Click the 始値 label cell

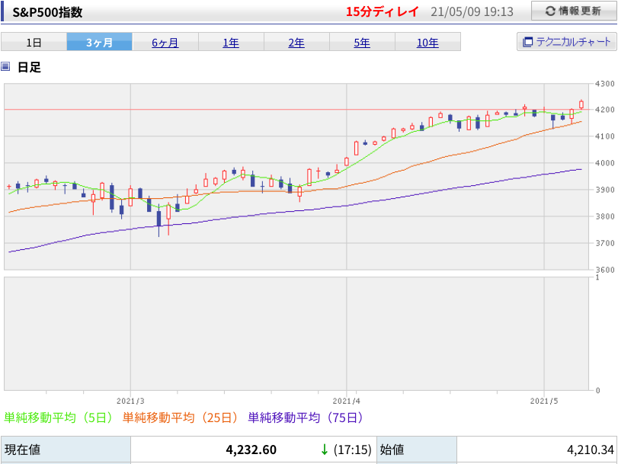[417, 450]
